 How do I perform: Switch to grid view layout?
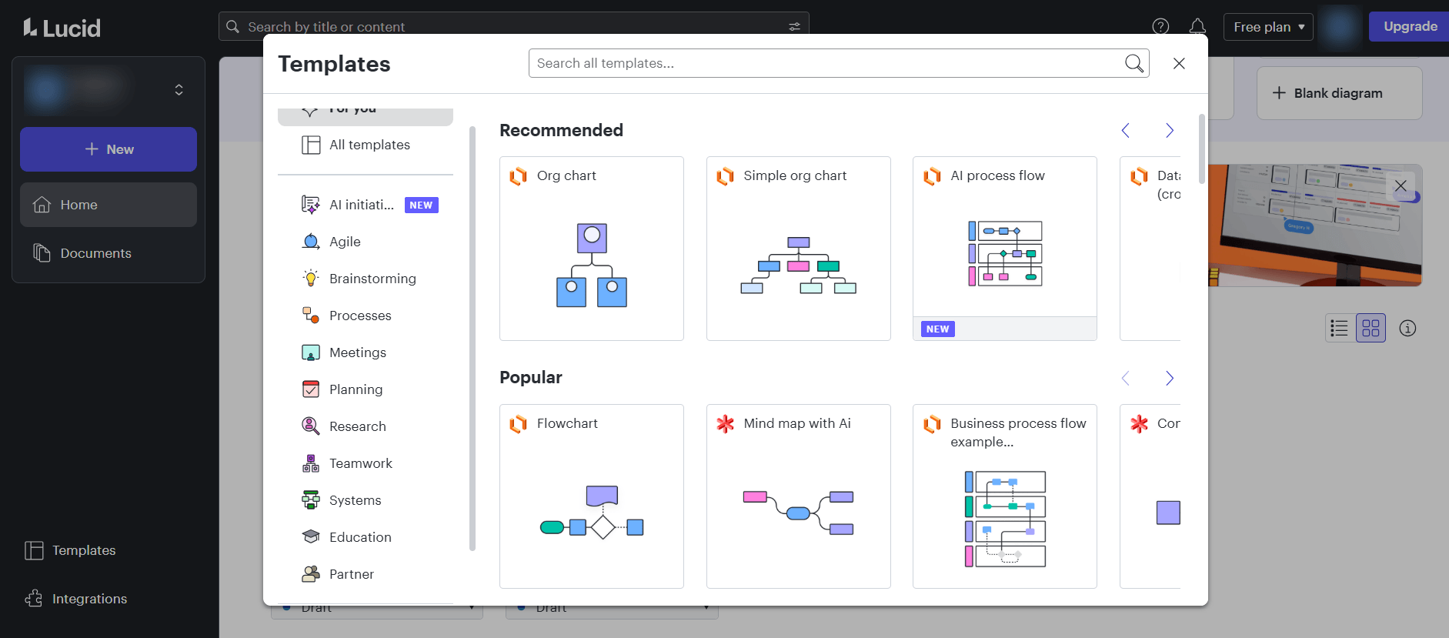[x=1371, y=329]
